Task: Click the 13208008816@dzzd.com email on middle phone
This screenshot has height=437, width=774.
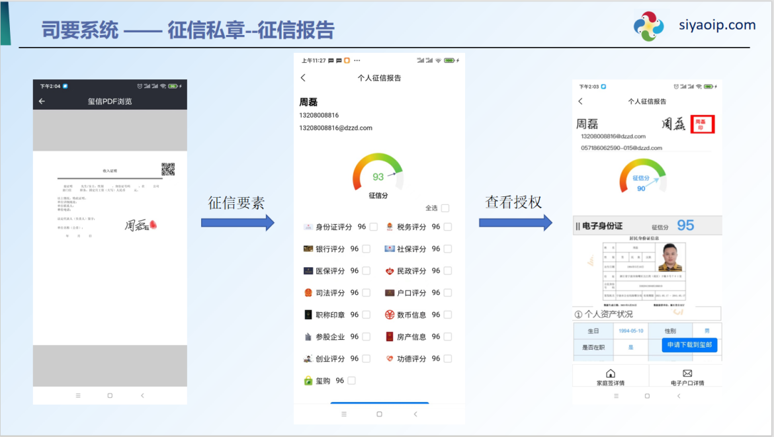Action: pos(335,128)
